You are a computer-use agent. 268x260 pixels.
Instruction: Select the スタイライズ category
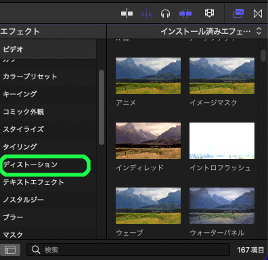point(48,129)
